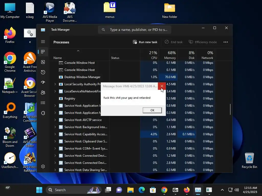Select the Bloom and Doom desktop icon
Viewport: 262px width, 196px height.
(x=10, y=137)
